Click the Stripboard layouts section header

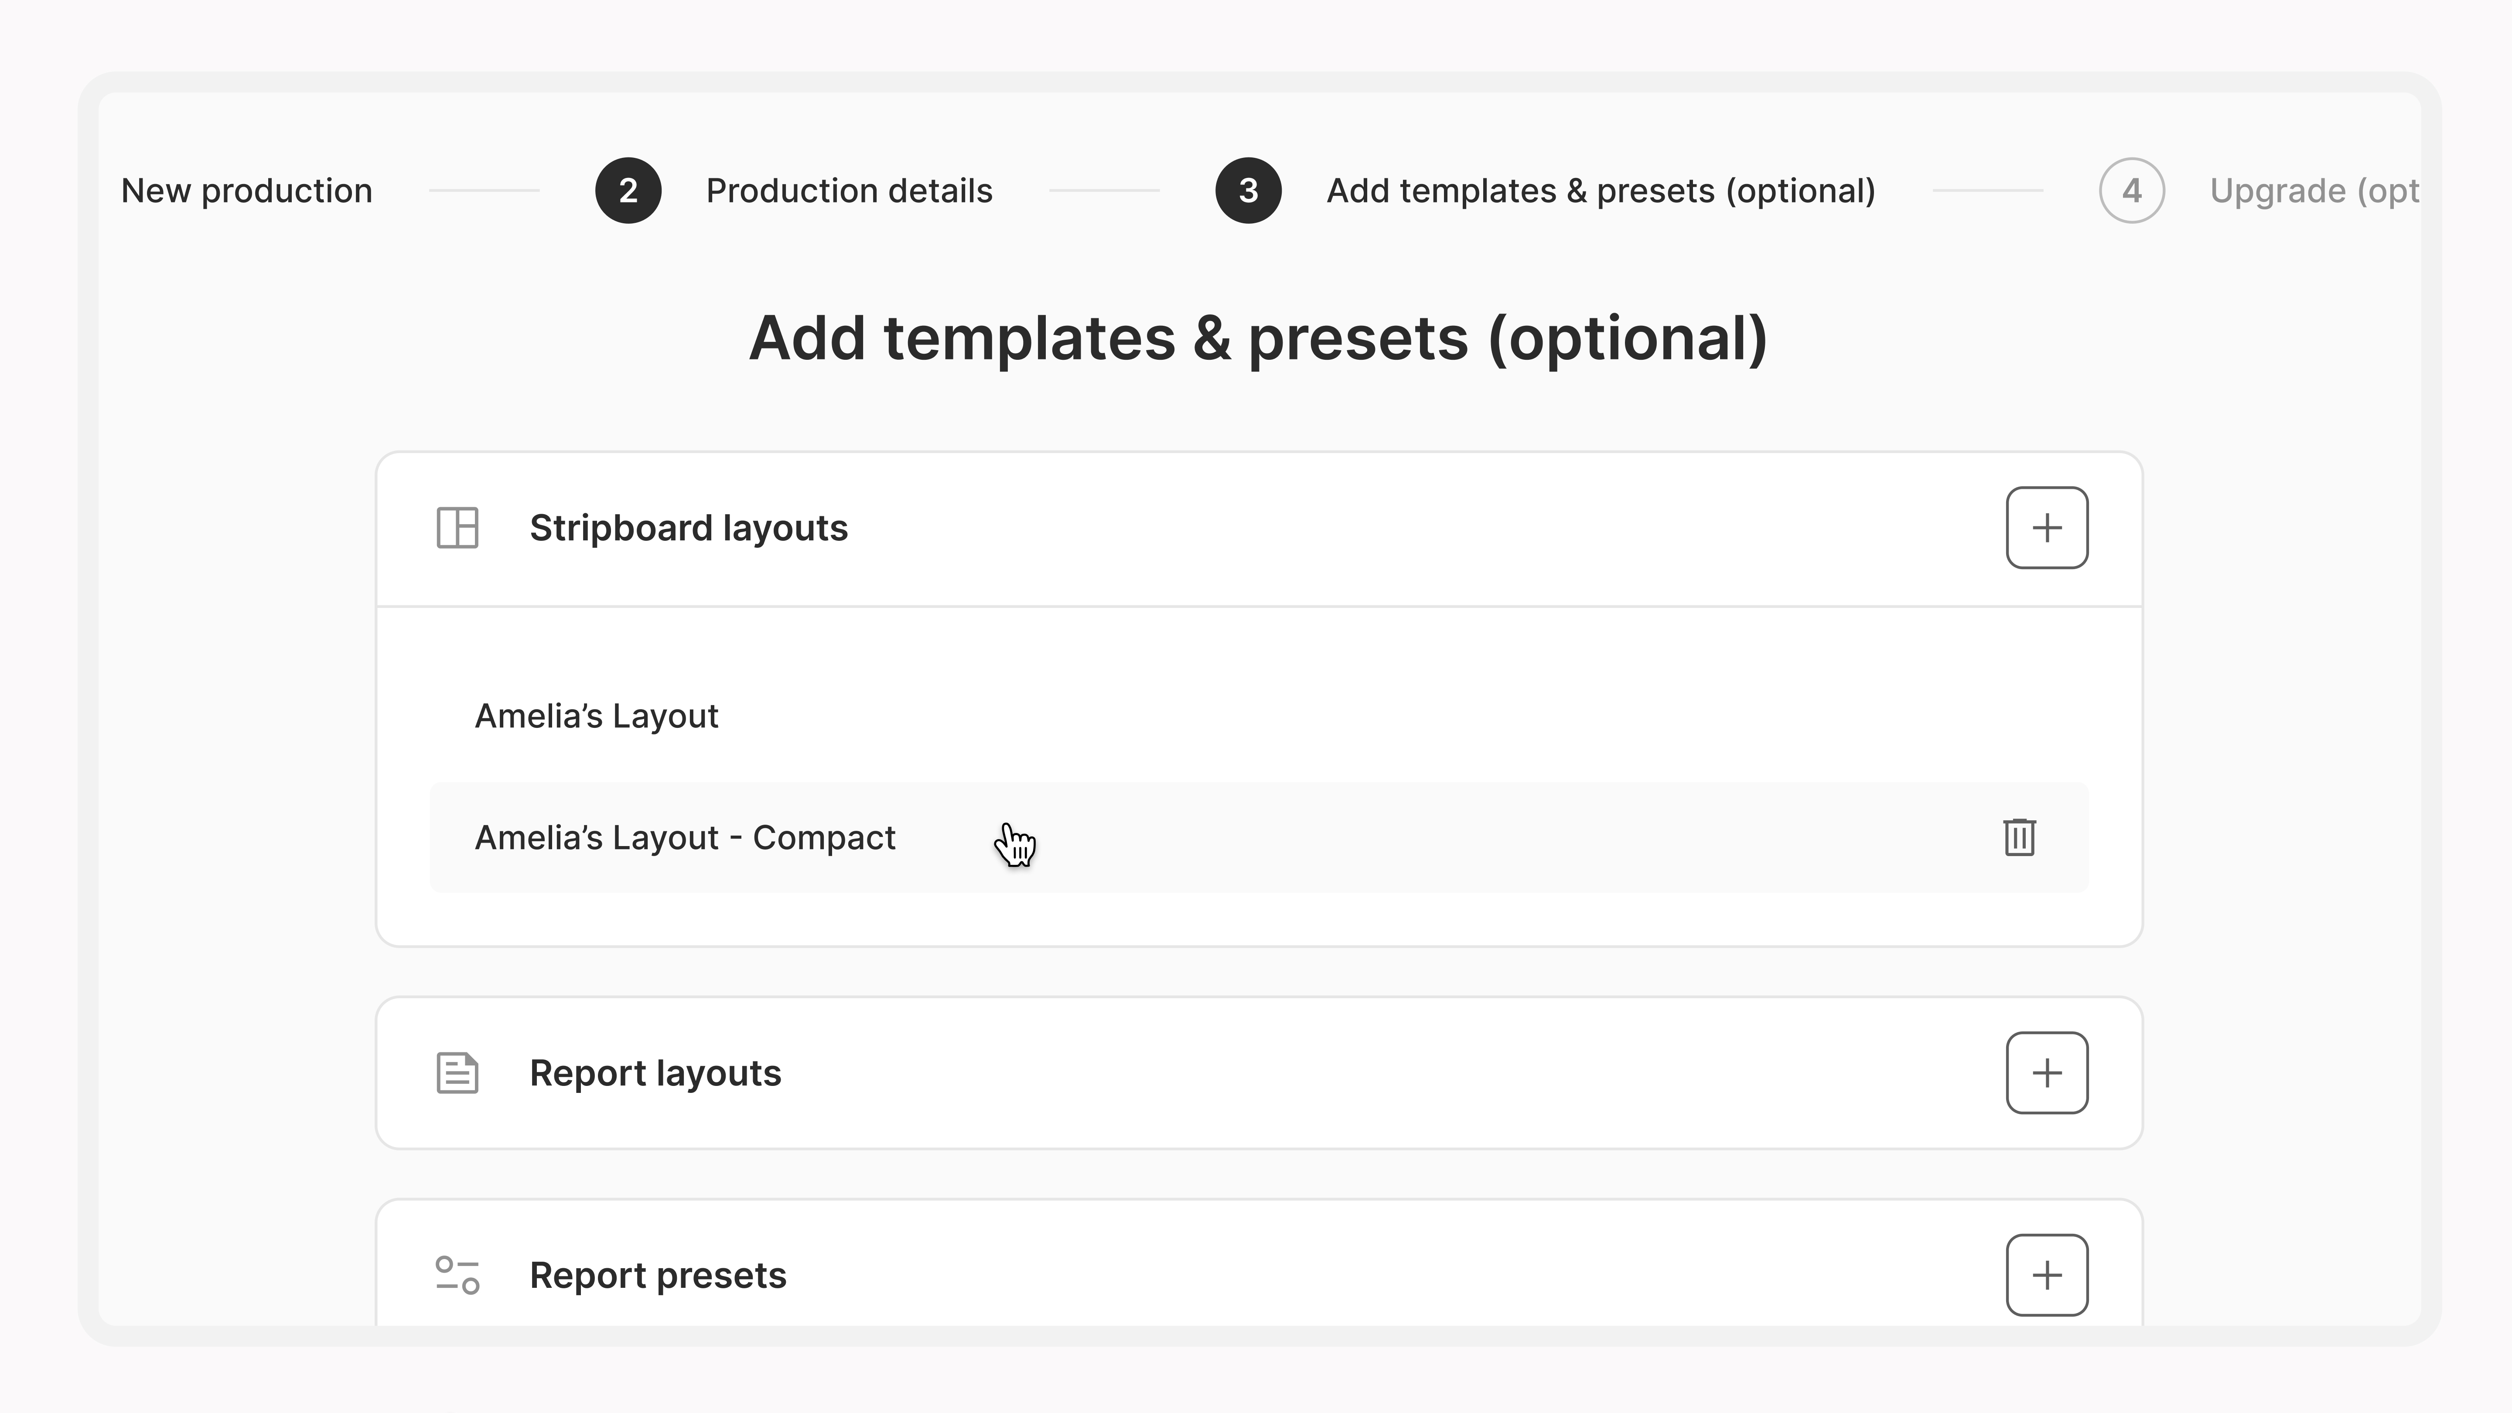coord(1259,529)
